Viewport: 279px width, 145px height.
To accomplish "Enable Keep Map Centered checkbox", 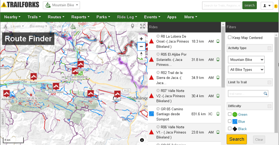I will point(230,38).
